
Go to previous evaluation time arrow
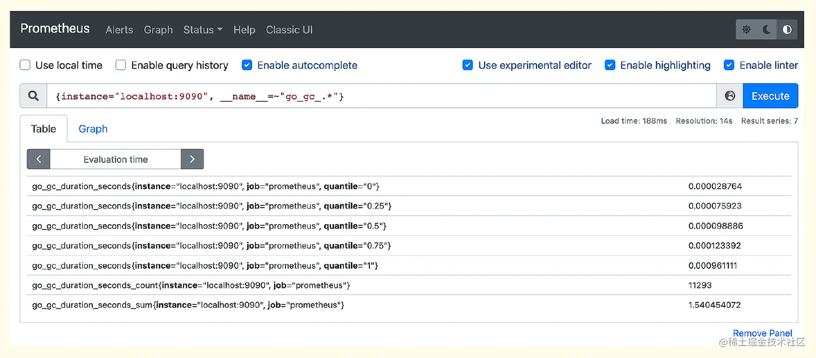(38, 159)
